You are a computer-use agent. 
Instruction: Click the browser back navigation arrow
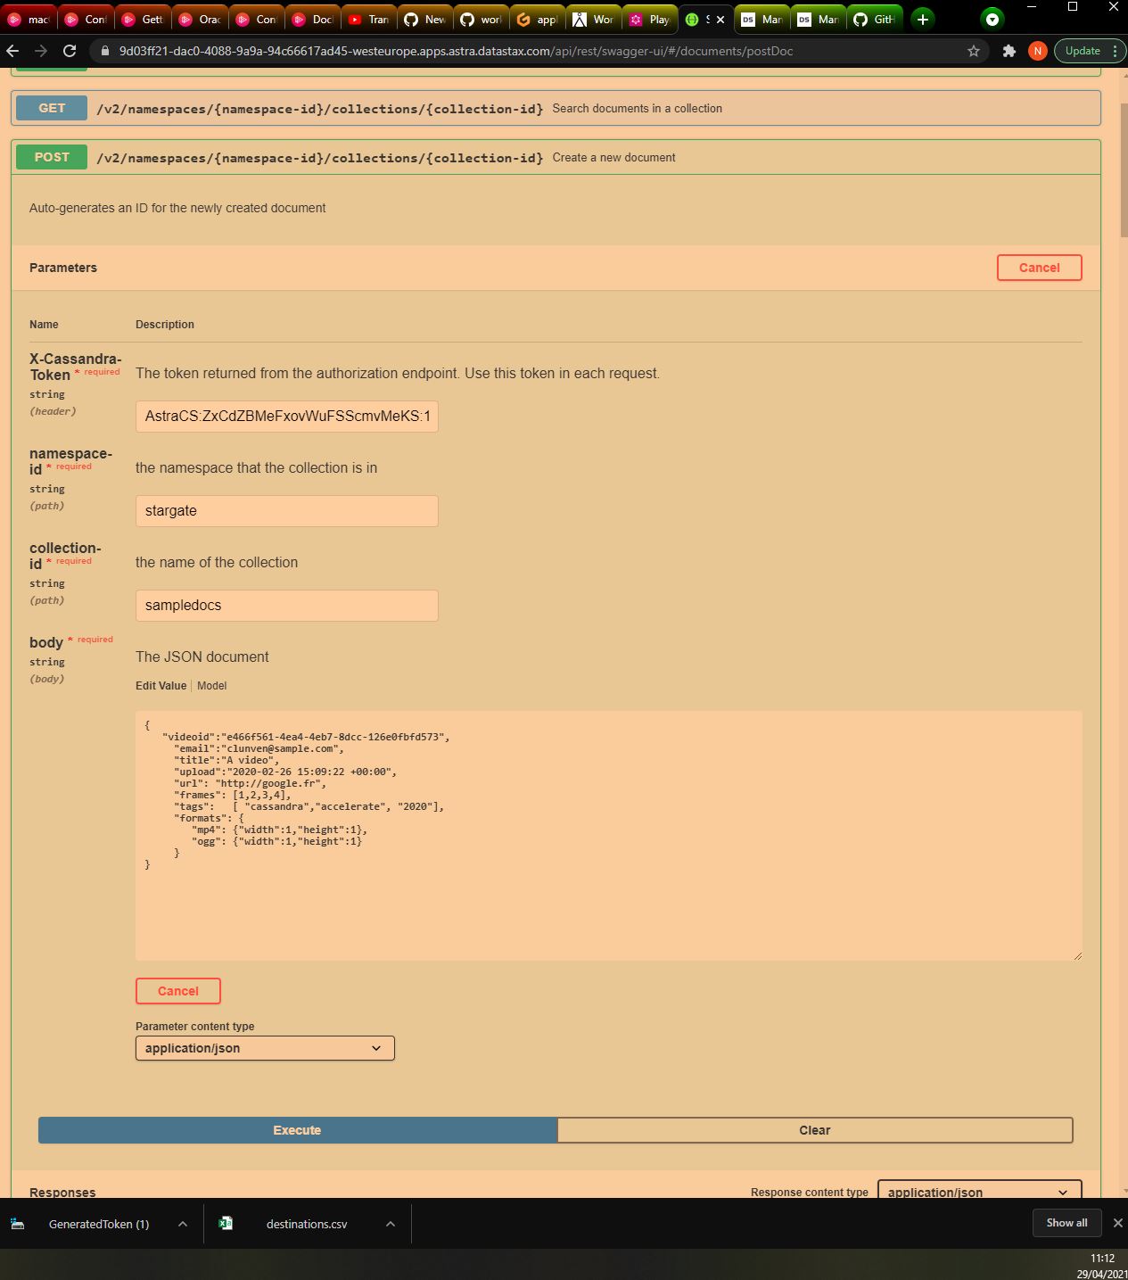point(14,51)
